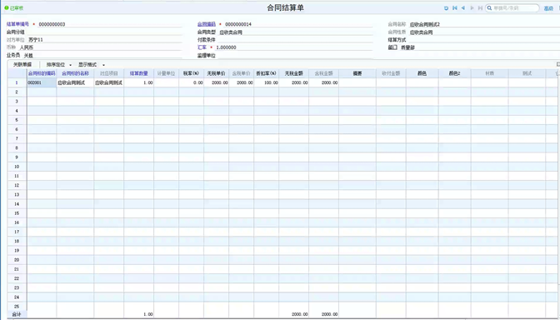Click the green 已审核 status icon
This screenshot has width=560, height=320.
[7, 7]
